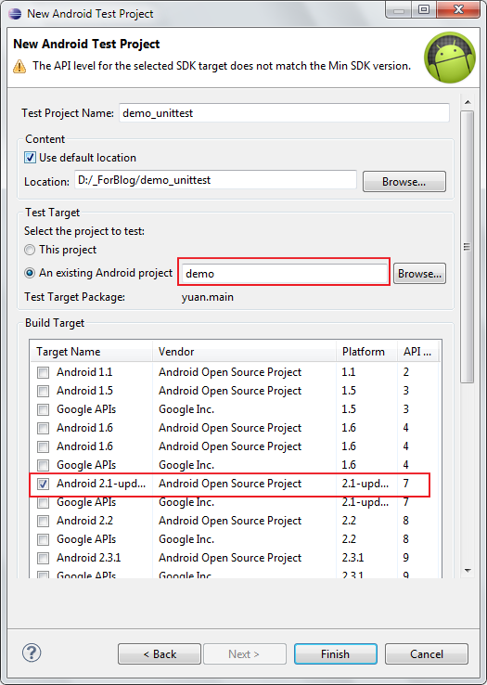487x685 pixels.
Task: Click API value 7 in Android 2.1-upd... row
Action: point(406,484)
